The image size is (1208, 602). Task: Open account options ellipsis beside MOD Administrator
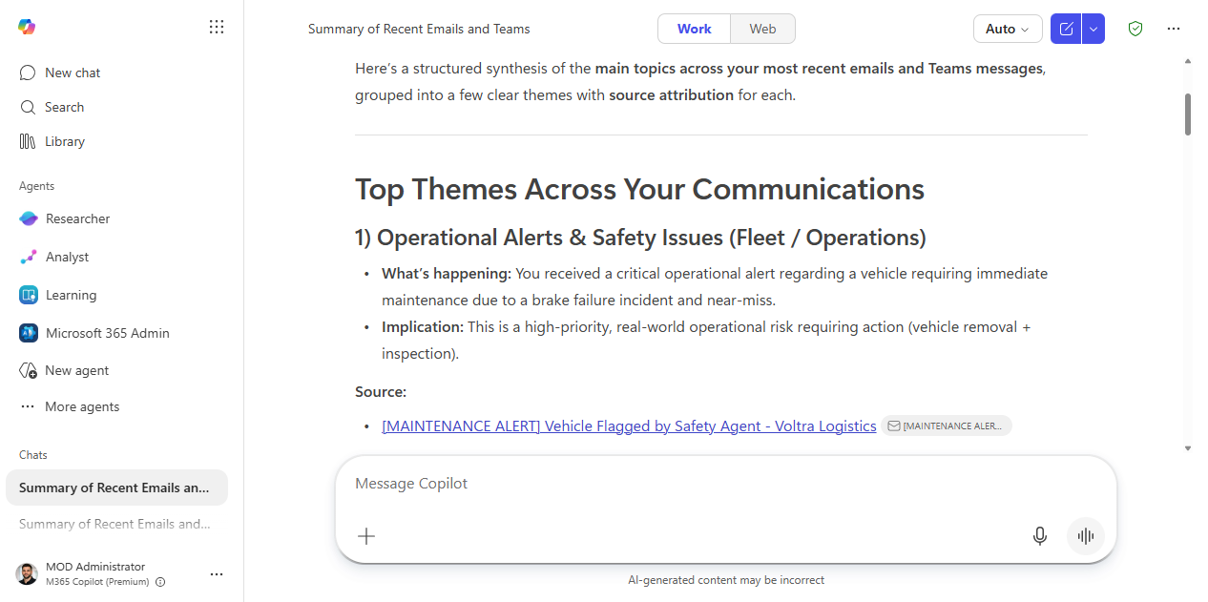(x=217, y=573)
